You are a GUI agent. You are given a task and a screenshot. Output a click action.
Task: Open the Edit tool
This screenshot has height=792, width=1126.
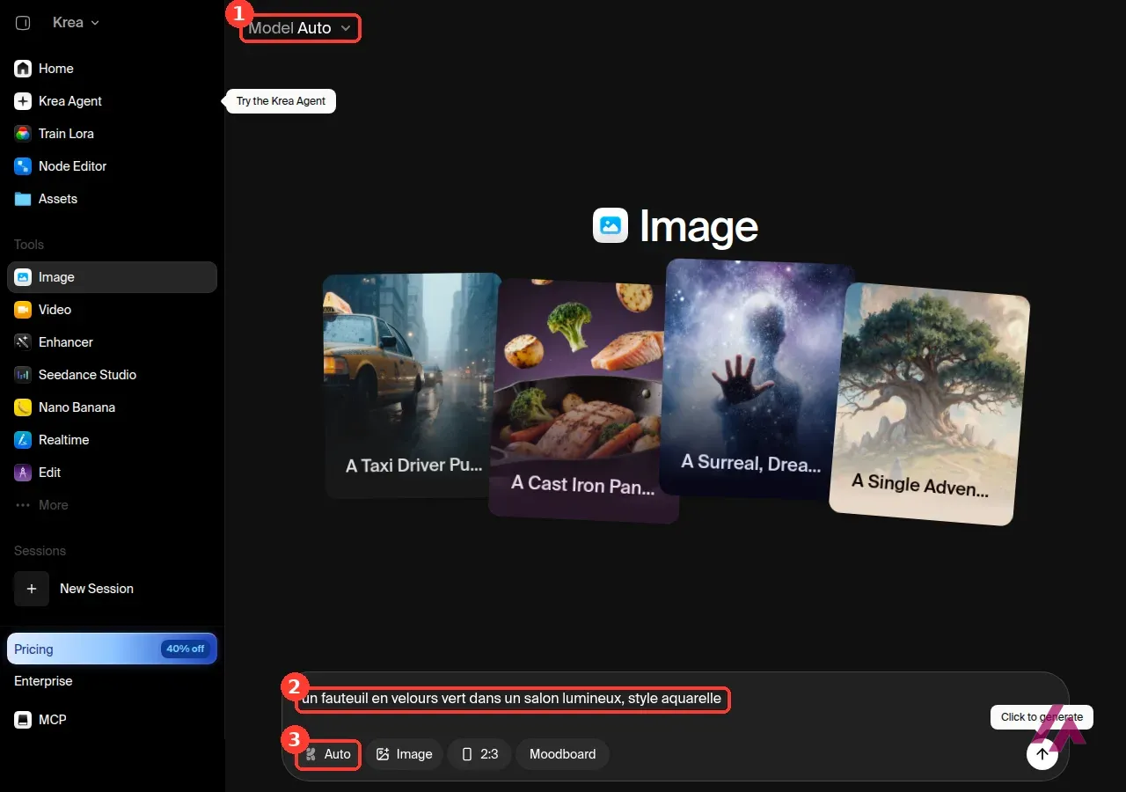112,473
